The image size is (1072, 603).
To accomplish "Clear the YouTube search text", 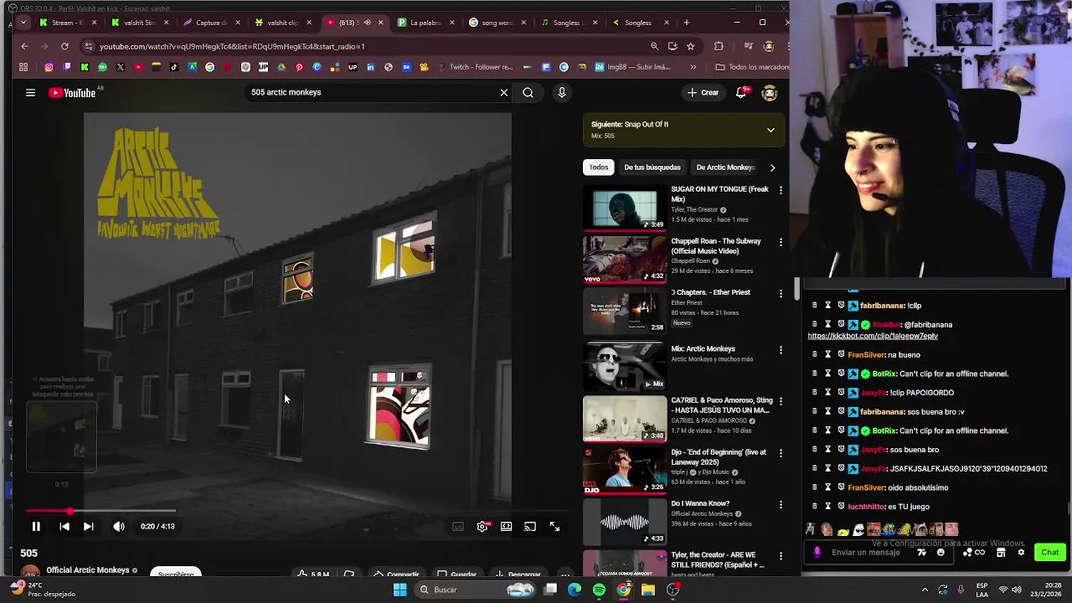I will [504, 93].
